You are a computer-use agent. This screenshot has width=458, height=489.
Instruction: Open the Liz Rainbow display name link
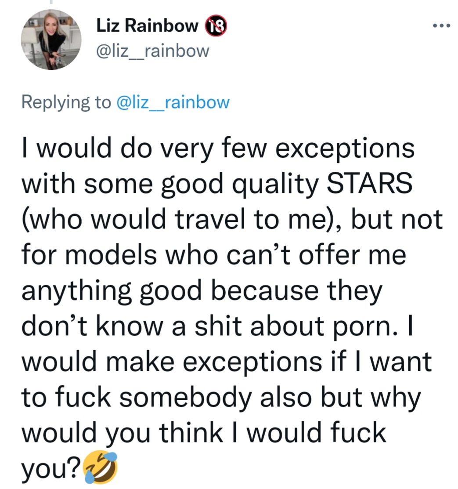(x=147, y=27)
